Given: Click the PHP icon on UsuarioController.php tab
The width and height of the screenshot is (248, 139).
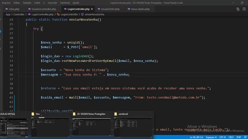Looking at the screenshot, I should 29,9.
